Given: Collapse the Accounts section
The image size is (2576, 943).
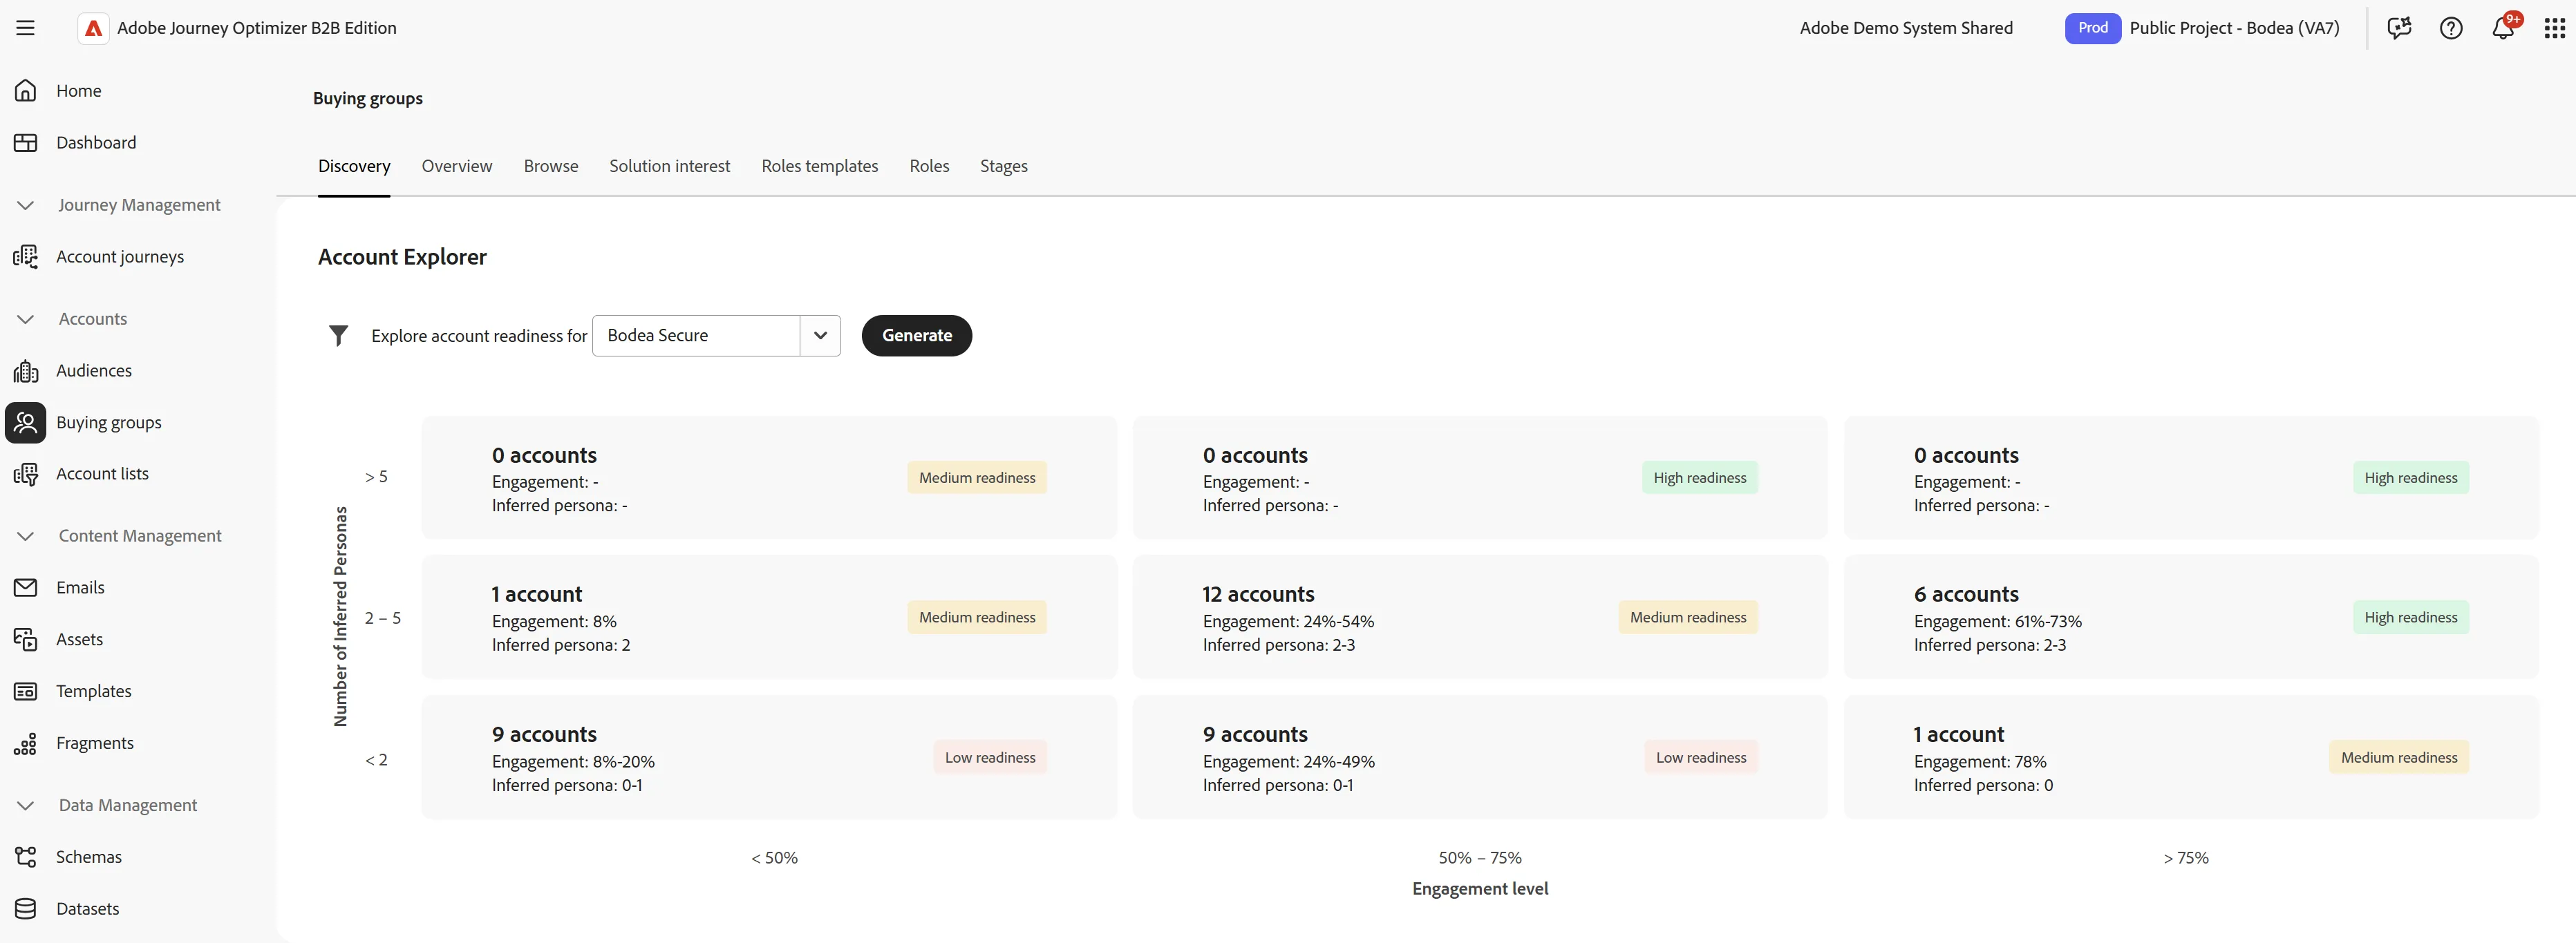Looking at the screenshot, I should [26, 319].
